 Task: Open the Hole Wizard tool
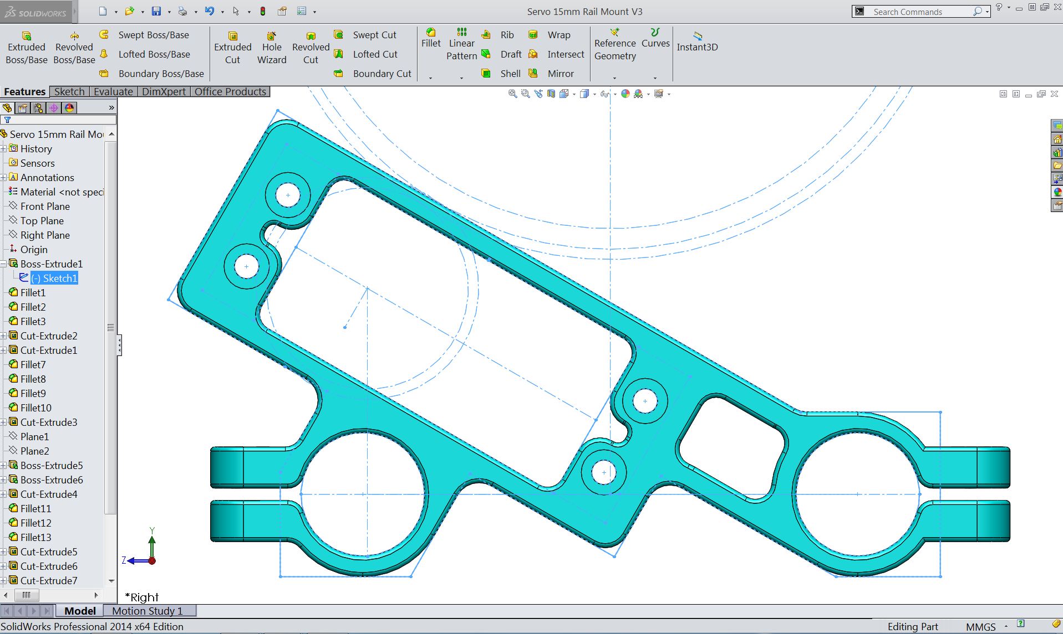[x=271, y=47]
